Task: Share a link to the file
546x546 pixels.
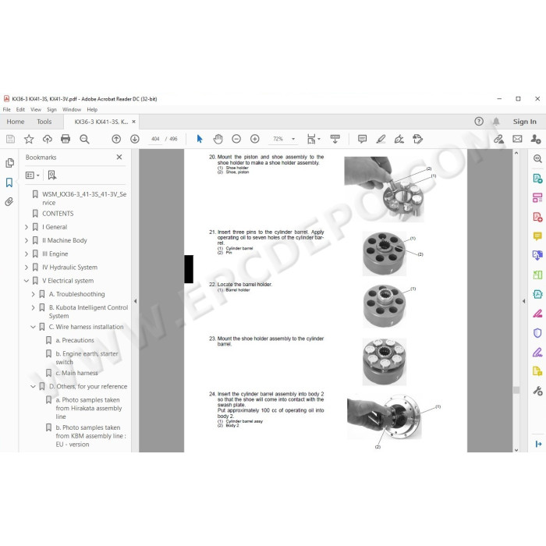Action: pos(498,140)
